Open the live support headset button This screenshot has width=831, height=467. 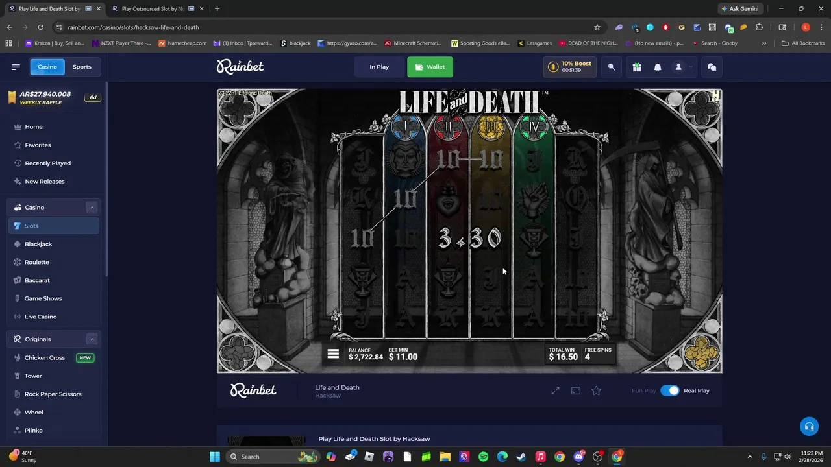pos(809,427)
